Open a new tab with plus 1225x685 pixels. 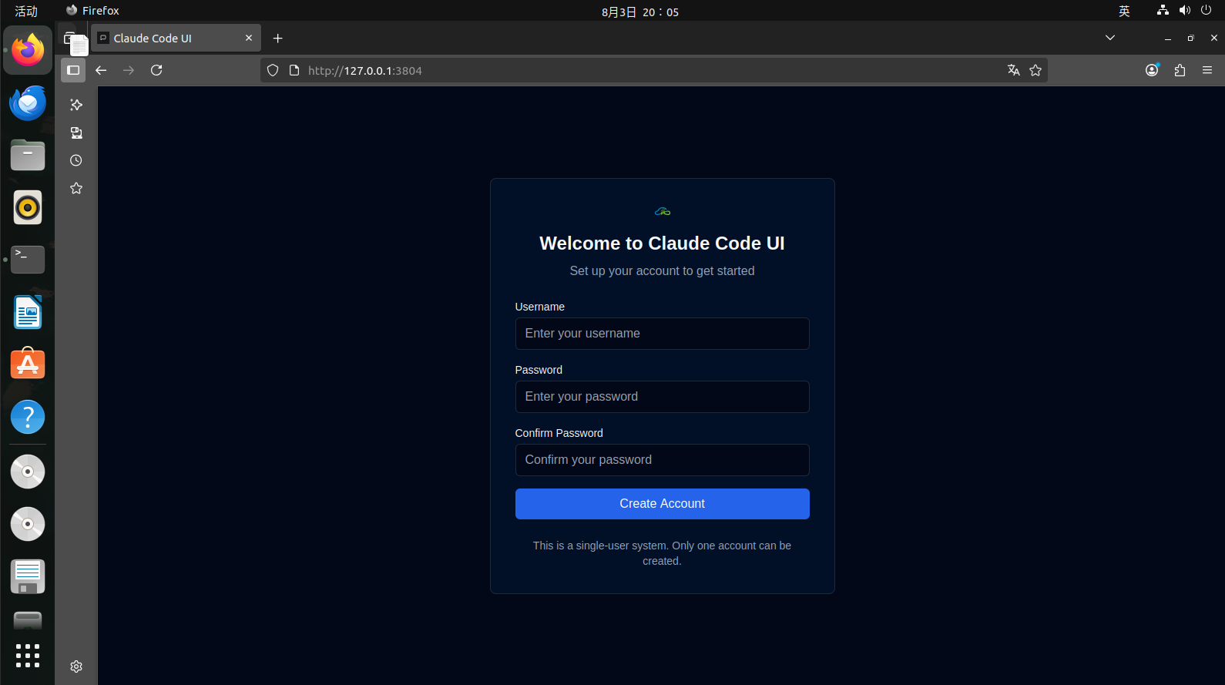click(278, 39)
